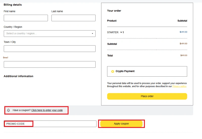Click the PROMO-CODE coupon field
This screenshot has height=139, width=202.
click(x=50, y=124)
